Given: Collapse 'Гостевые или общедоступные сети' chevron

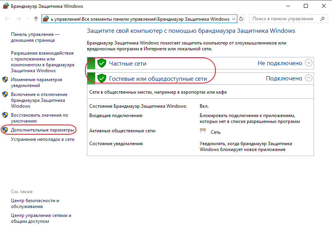Looking at the screenshot, I should (309, 78).
